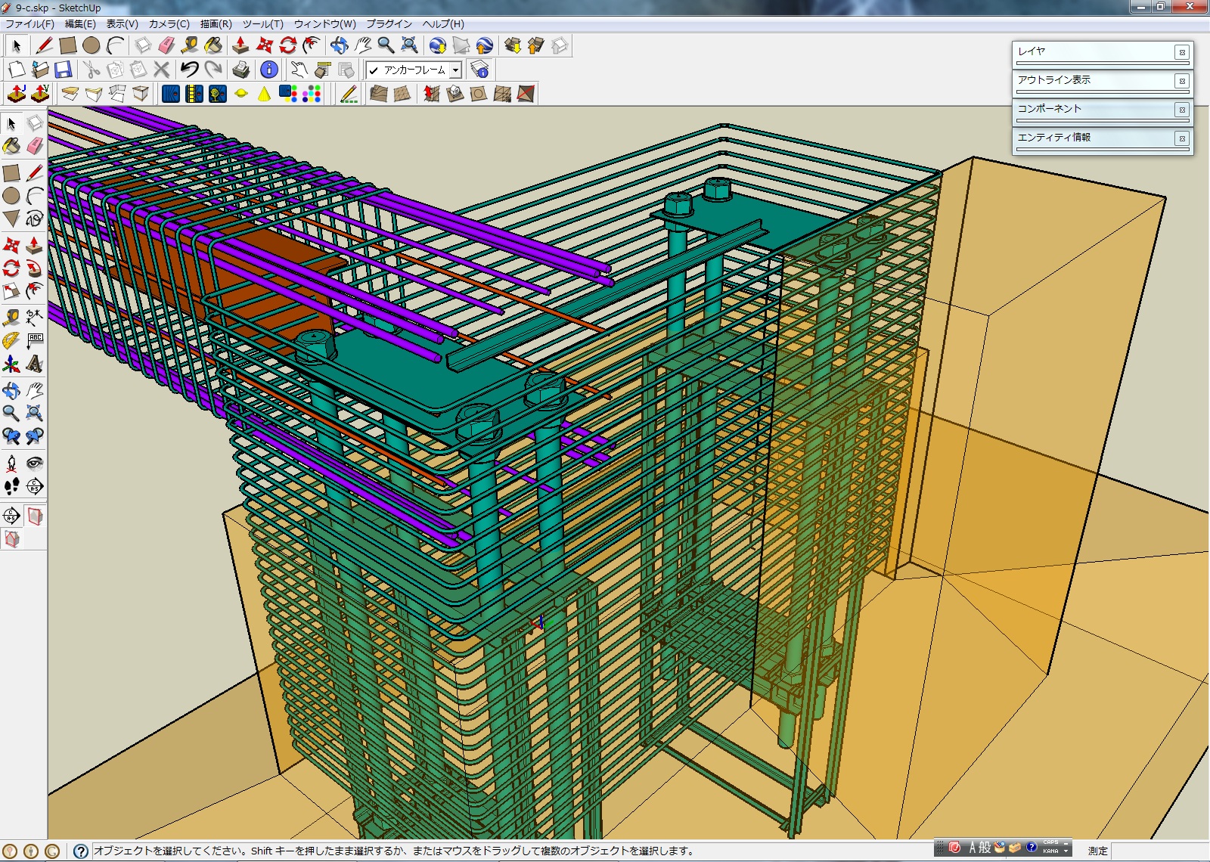Select the Paint Bucket tool in top toolbar
Viewport: 1210px width, 862px height.
click(x=213, y=45)
